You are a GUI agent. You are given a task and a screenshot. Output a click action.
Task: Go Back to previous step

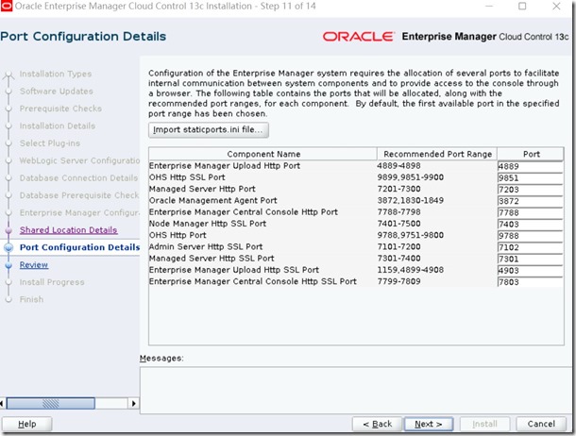pos(378,425)
